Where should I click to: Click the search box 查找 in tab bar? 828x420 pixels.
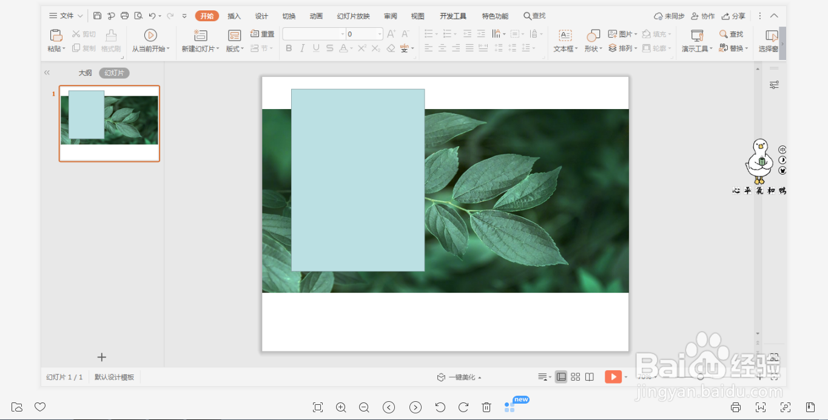point(534,16)
